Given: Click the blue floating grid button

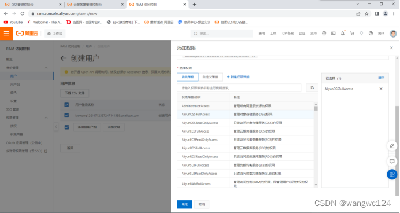Looking at the screenshot, I should pos(392,174).
